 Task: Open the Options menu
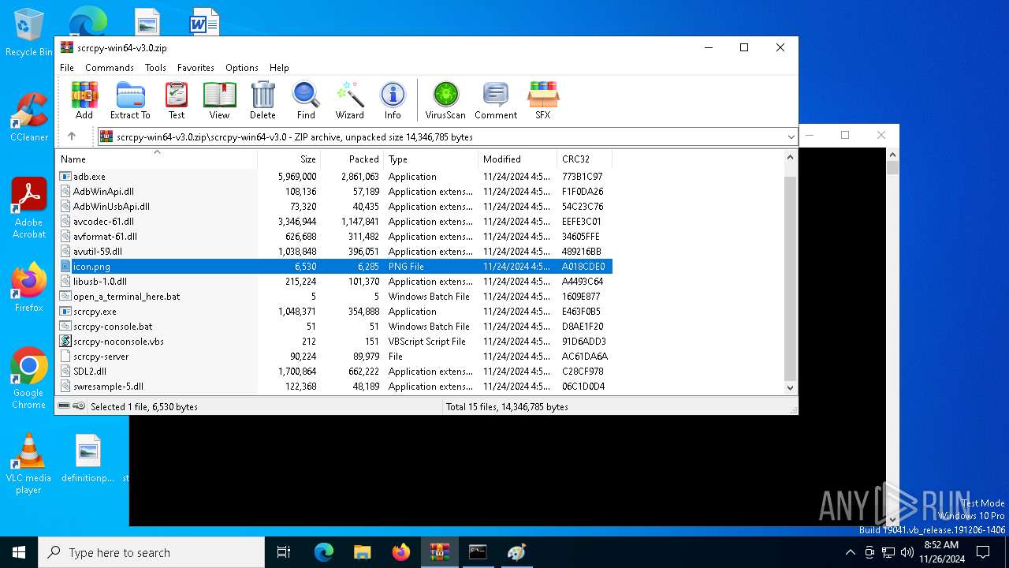coord(242,68)
